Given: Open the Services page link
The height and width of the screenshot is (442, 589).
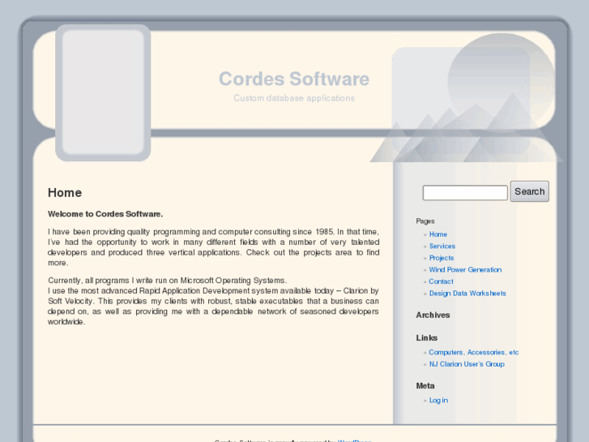Looking at the screenshot, I should [442, 246].
